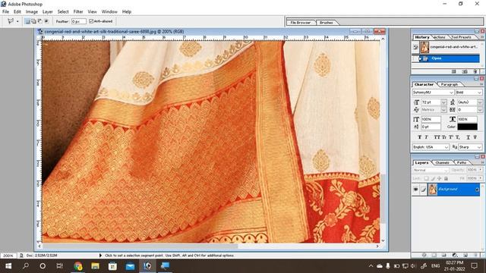Image resolution: width=486 pixels, height=273 pixels.
Task: Switch to Brushes tab in palette well
Action: (326, 23)
